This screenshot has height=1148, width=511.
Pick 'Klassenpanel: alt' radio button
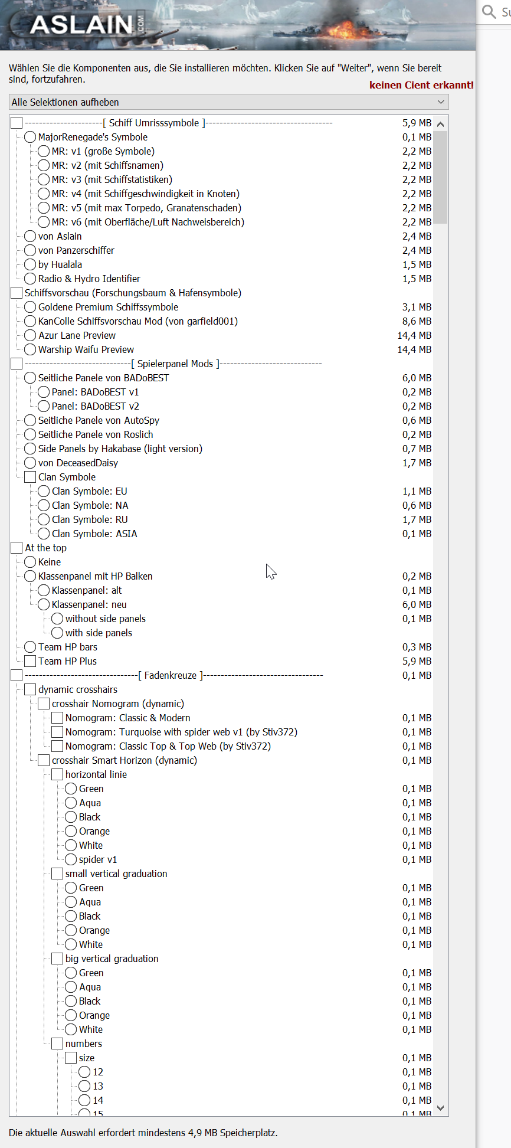click(44, 590)
